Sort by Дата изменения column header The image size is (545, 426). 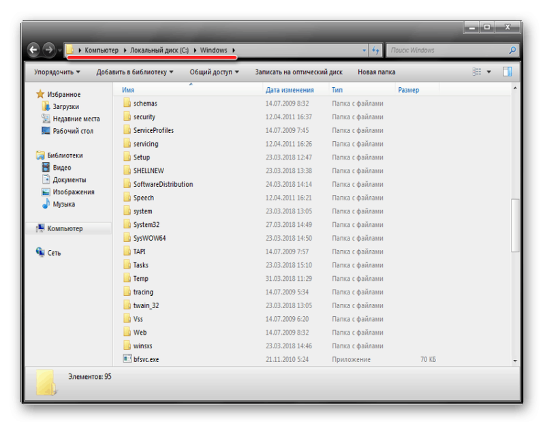pos(290,90)
